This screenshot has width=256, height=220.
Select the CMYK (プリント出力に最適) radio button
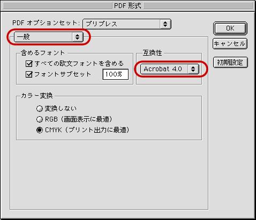[x=40, y=130]
